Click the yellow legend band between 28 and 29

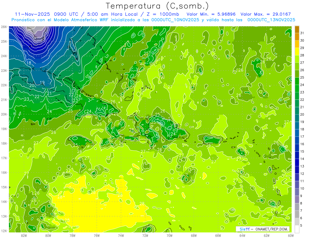coord(297,52)
